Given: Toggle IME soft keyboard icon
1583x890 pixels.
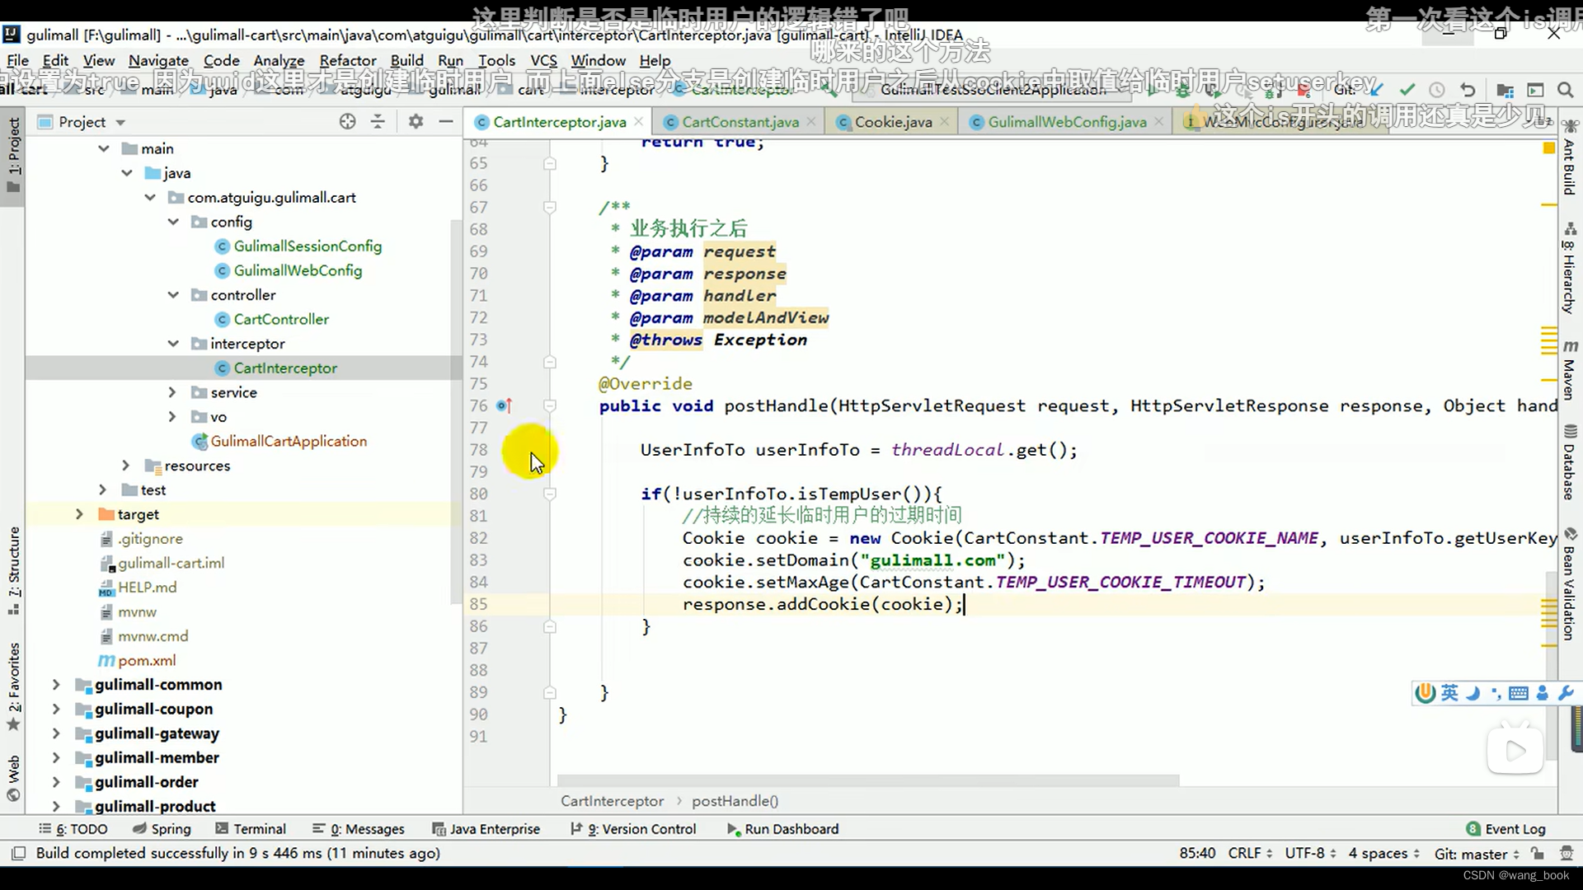Looking at the screenshot, I should (x=1518, y=693).
